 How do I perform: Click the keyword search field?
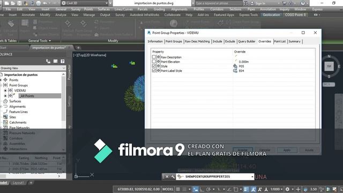(218, 3)
